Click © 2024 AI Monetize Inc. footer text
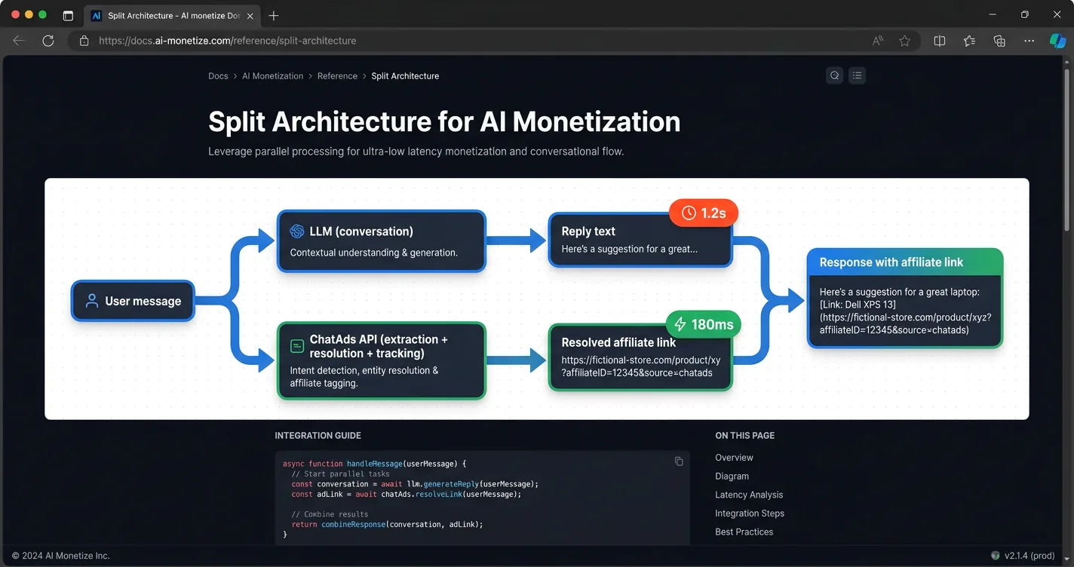The image size is (1074, 567). (61, 556)
